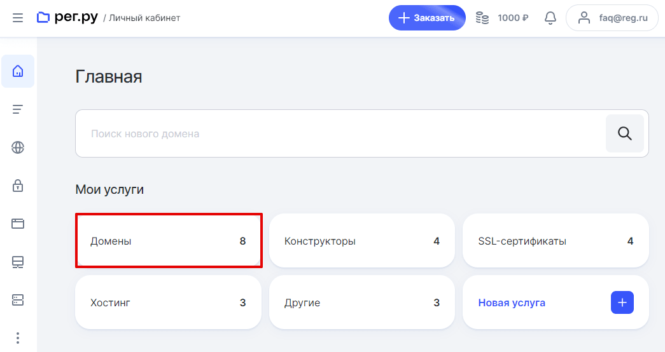Image resolution: width=665 pixels, height=352 pixels.
Task: Click the padlock SSL icon in sidebar
Action: tap(18, 186)
